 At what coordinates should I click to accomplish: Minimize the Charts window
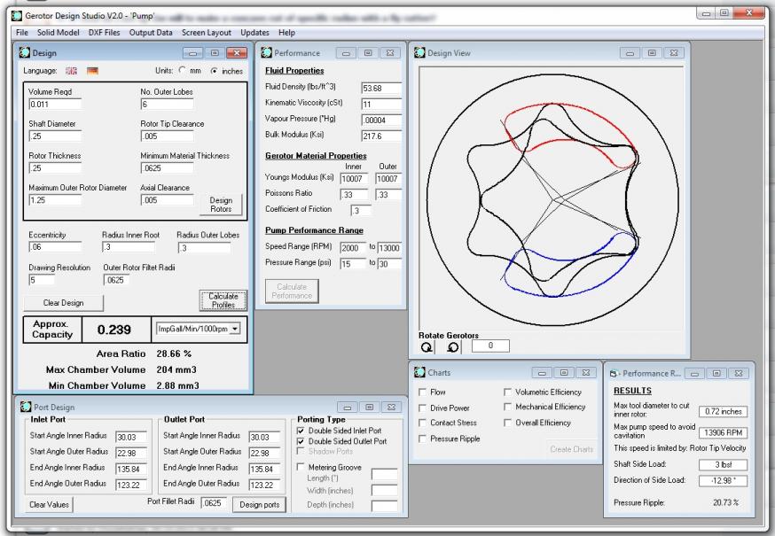543,374
